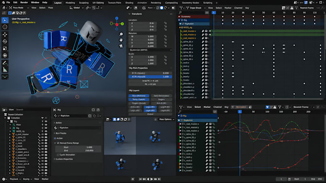Toggle the Leg.R (FK) rig layer
This screenshot has width=326, height=183.
(x=150, y=111)
